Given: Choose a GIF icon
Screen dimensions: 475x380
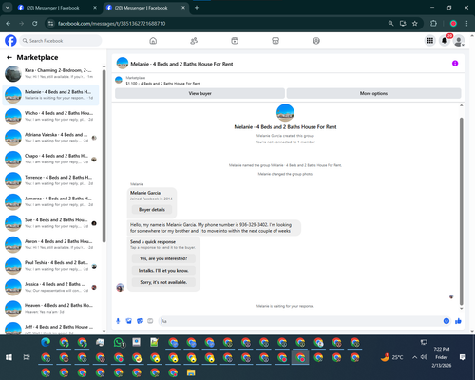Looking at the screenshot, I should (x=150, y=321).
